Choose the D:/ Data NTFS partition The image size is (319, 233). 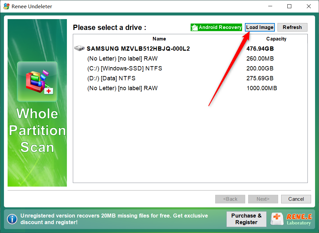pos(190,78)
